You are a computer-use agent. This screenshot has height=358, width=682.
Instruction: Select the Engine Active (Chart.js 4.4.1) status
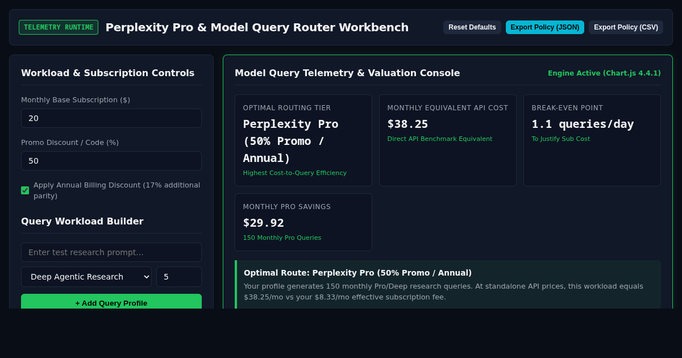pyautogui.click(x=604, y=73)
